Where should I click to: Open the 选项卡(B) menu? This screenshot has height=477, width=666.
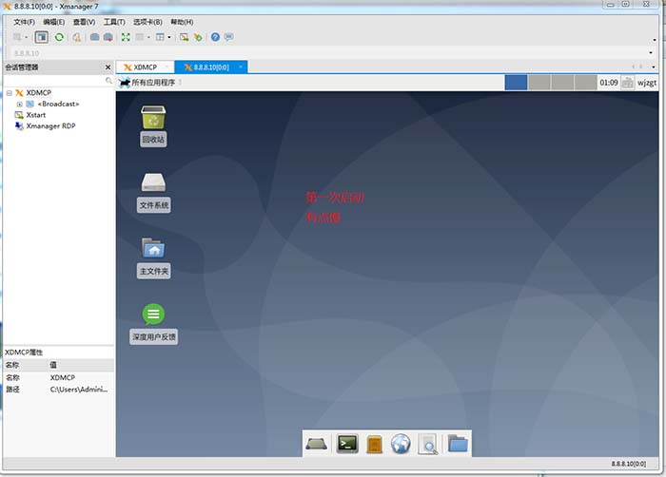[147, 22]
